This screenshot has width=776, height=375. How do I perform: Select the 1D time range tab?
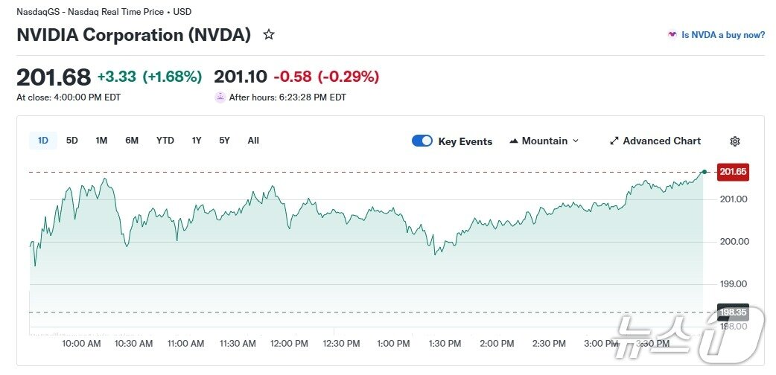tap(42, 141)
